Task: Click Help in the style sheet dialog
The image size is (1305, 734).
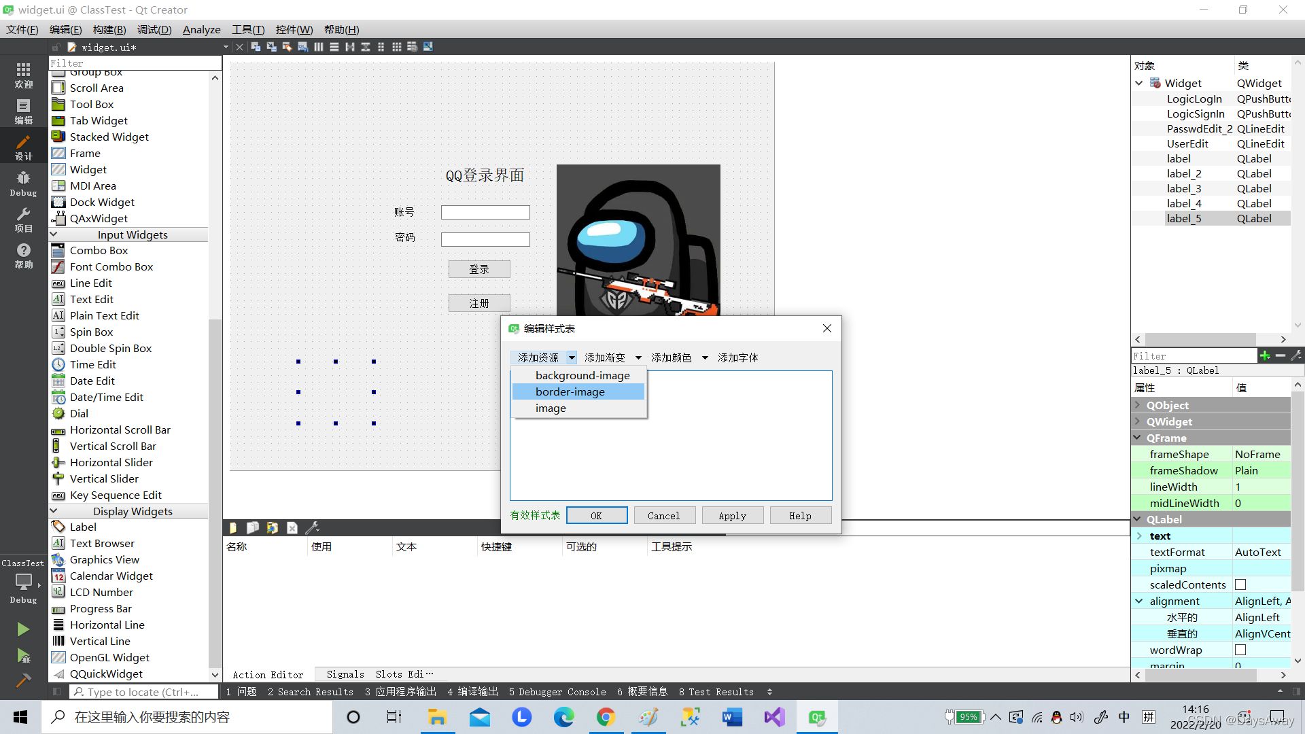Action: tap(800, 516)
